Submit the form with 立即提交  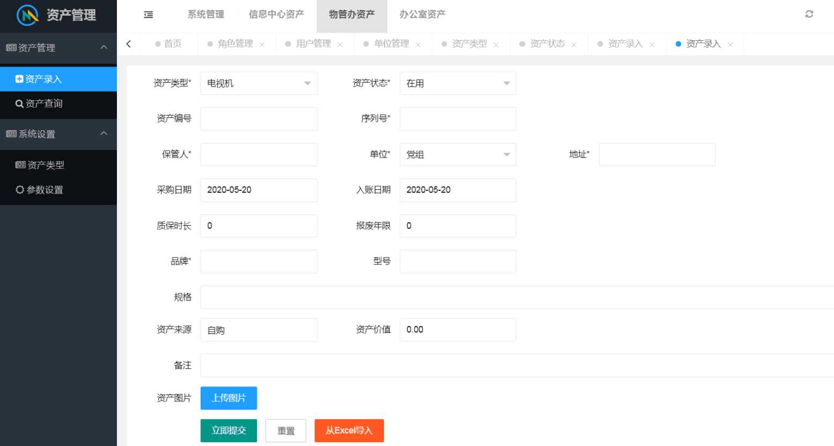(228, 430)
